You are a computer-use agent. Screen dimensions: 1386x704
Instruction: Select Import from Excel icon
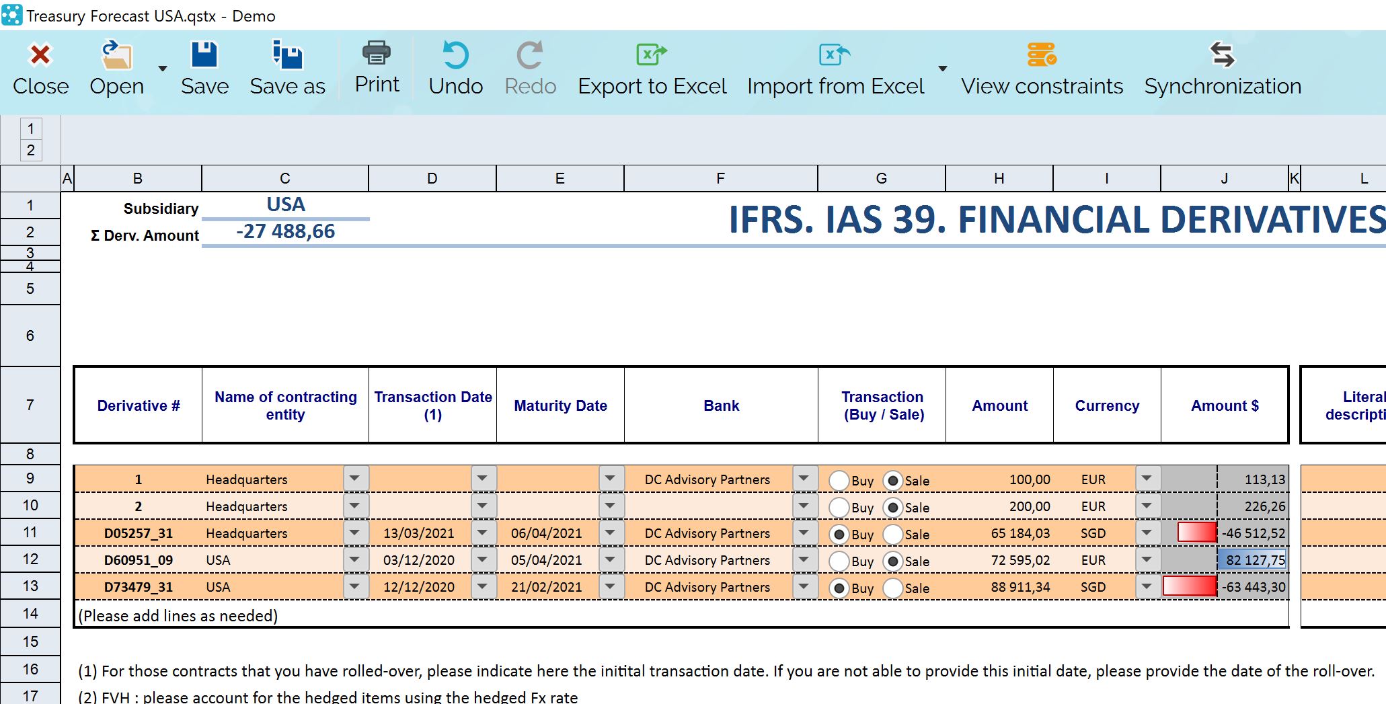(835, 54)
